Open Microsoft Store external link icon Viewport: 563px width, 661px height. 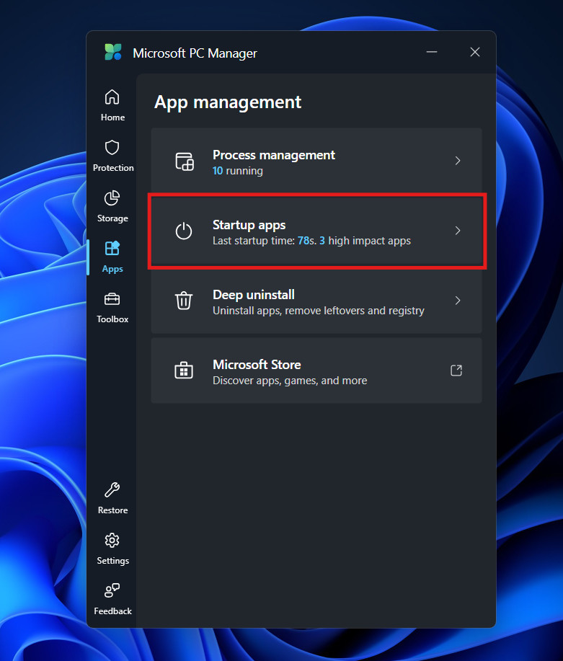coord(456,371)
